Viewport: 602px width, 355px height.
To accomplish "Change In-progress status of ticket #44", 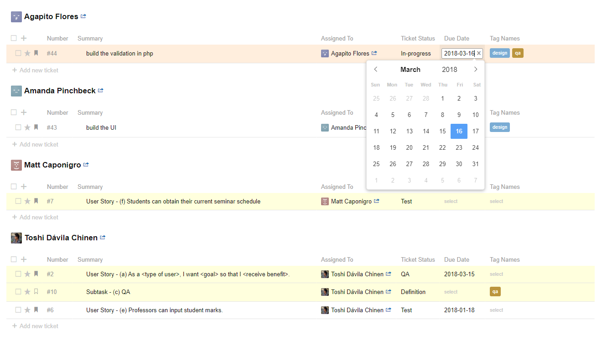I will pos(416,53).
